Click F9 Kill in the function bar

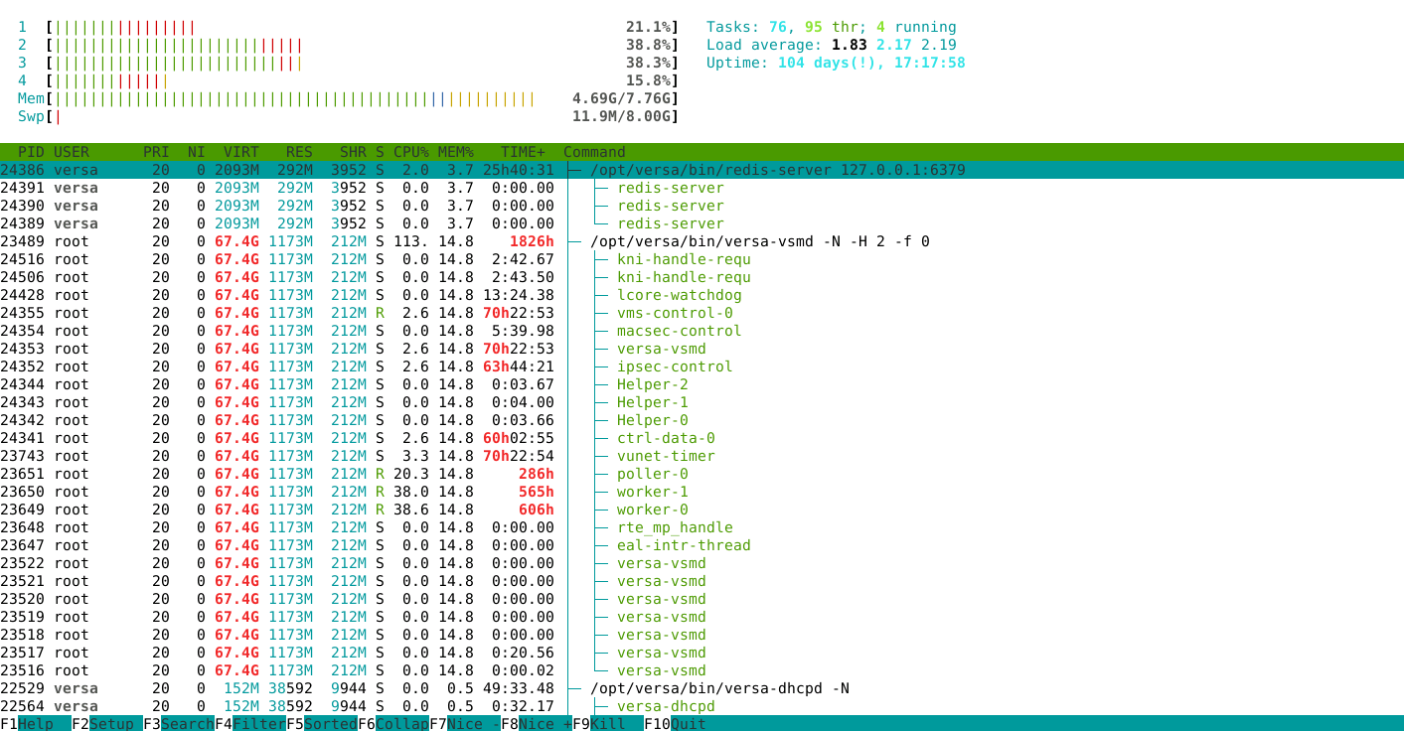(x=608, y=723)
